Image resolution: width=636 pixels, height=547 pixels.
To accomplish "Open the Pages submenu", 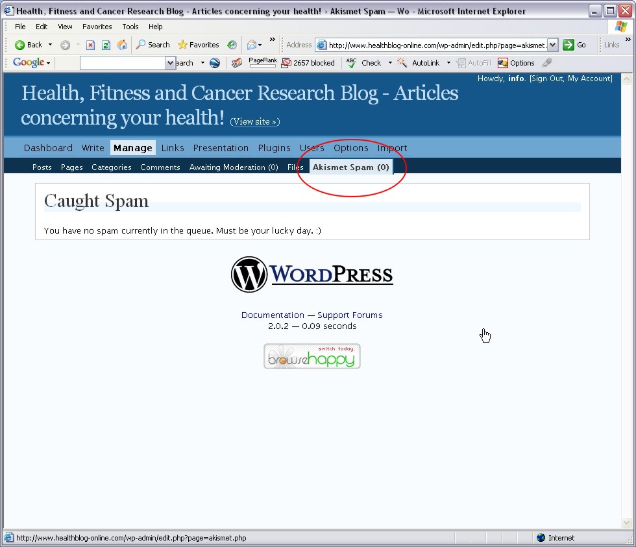I will point(72,167).
